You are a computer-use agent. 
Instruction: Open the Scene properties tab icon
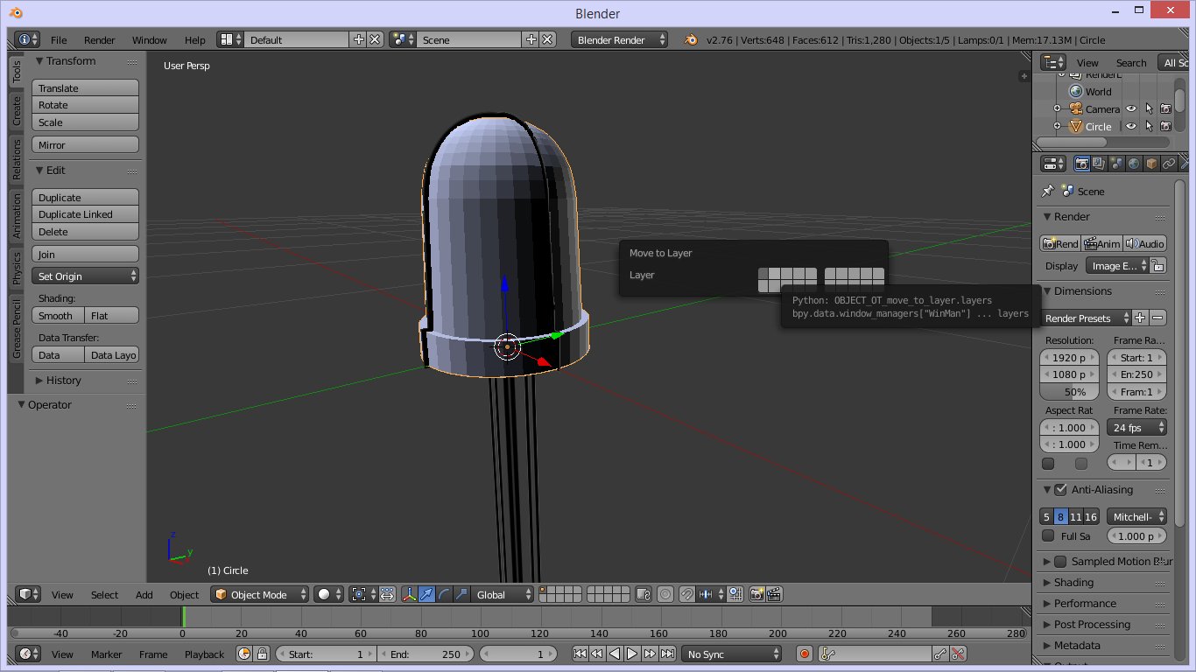1116,164
